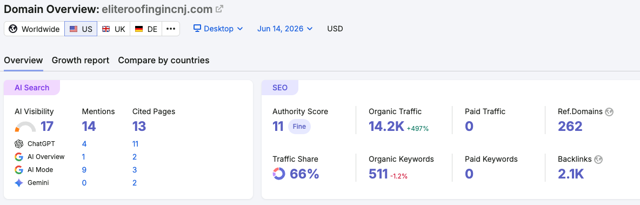Open ChatGPT mentions count 4
This screenshot has width=640, height=205.
(84, 144)
